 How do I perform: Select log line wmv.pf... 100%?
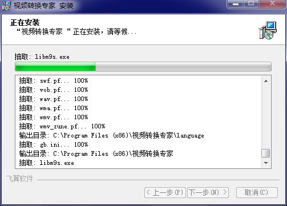[54, 117]
